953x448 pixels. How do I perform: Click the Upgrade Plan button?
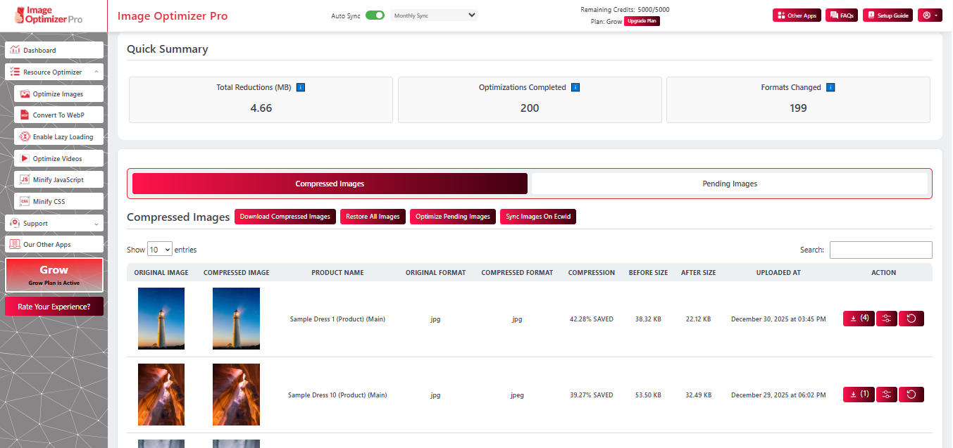pyautogui.click(x=642, y=21)
